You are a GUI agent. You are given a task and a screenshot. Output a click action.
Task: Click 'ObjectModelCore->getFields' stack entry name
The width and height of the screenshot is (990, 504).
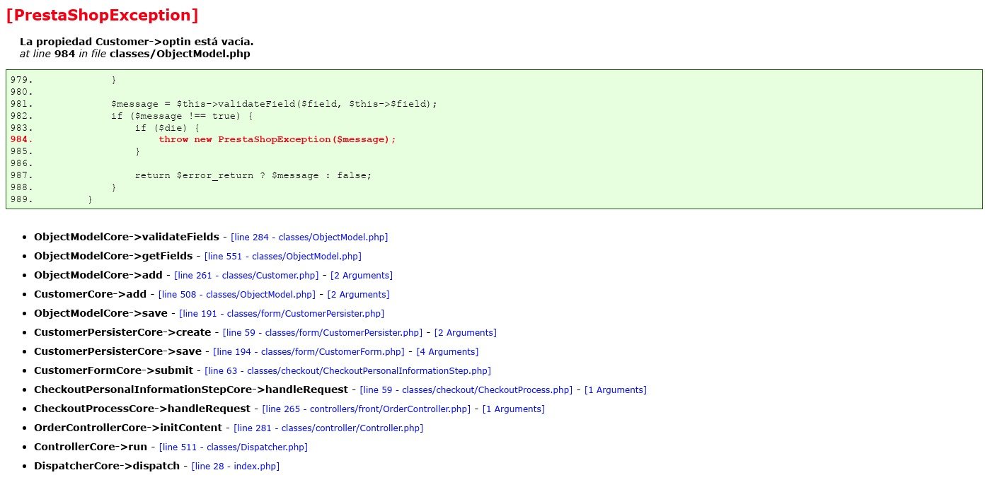pyautogui.click(x=113, y=256)
